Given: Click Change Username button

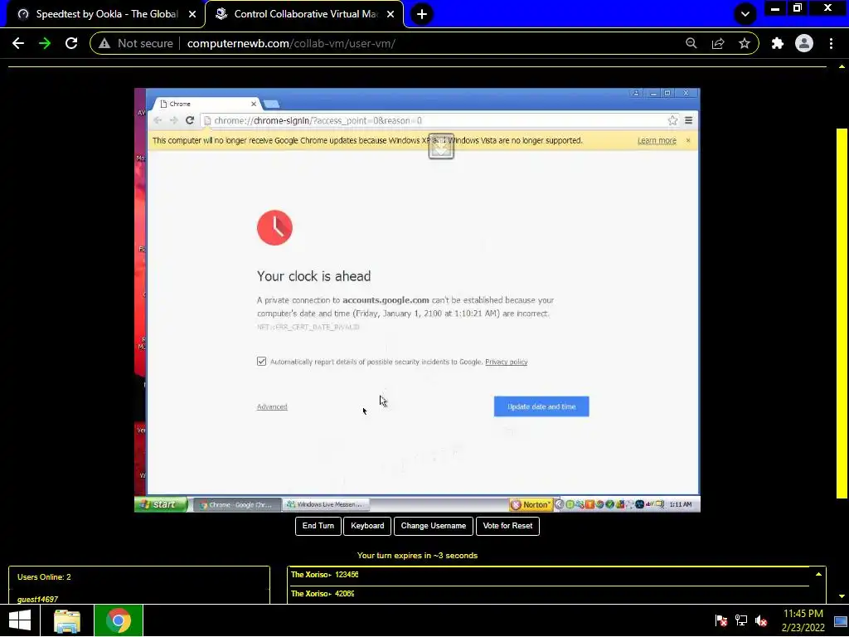Looking at the screenshot, I should tap(433, 526).
